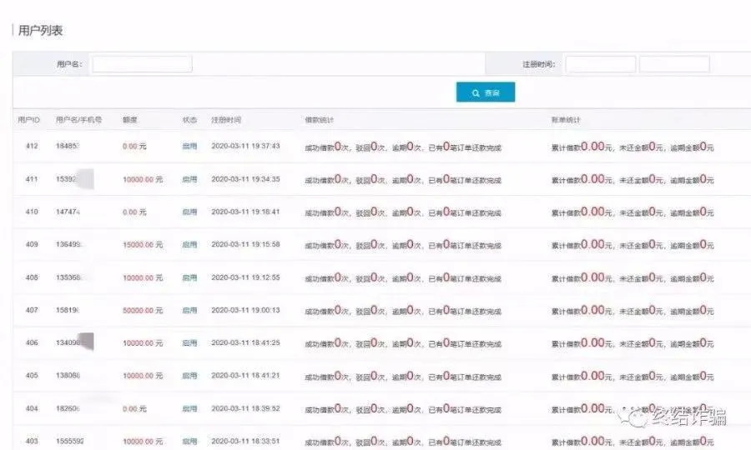Image resolution: width=751 pixels, height=450 pixels.
Task: Select user ID cell 410
Action: coord(32,212)
